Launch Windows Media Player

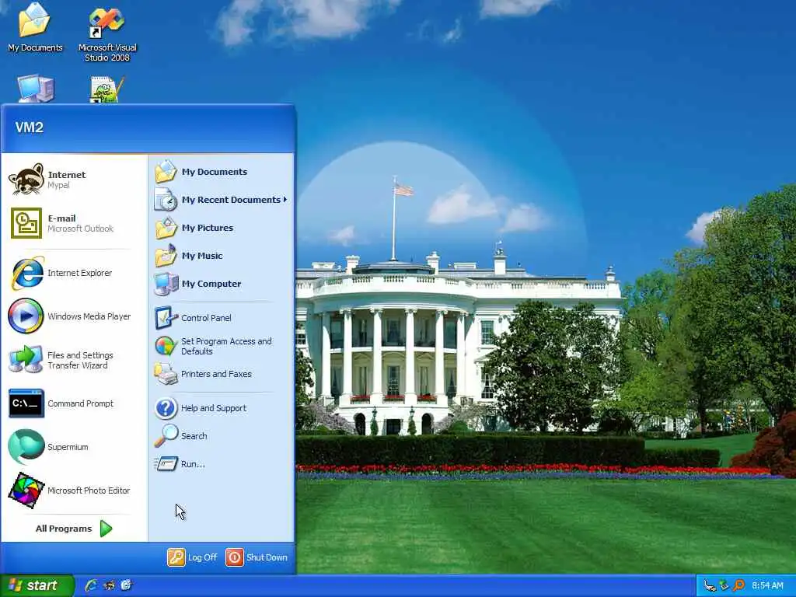74,316
